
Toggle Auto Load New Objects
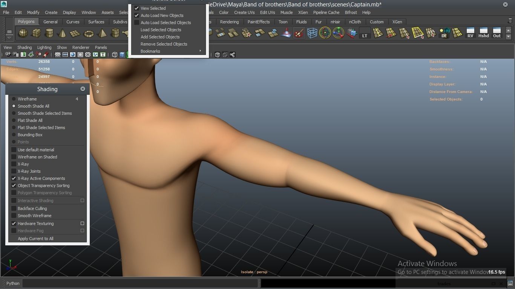pos(137,15)
